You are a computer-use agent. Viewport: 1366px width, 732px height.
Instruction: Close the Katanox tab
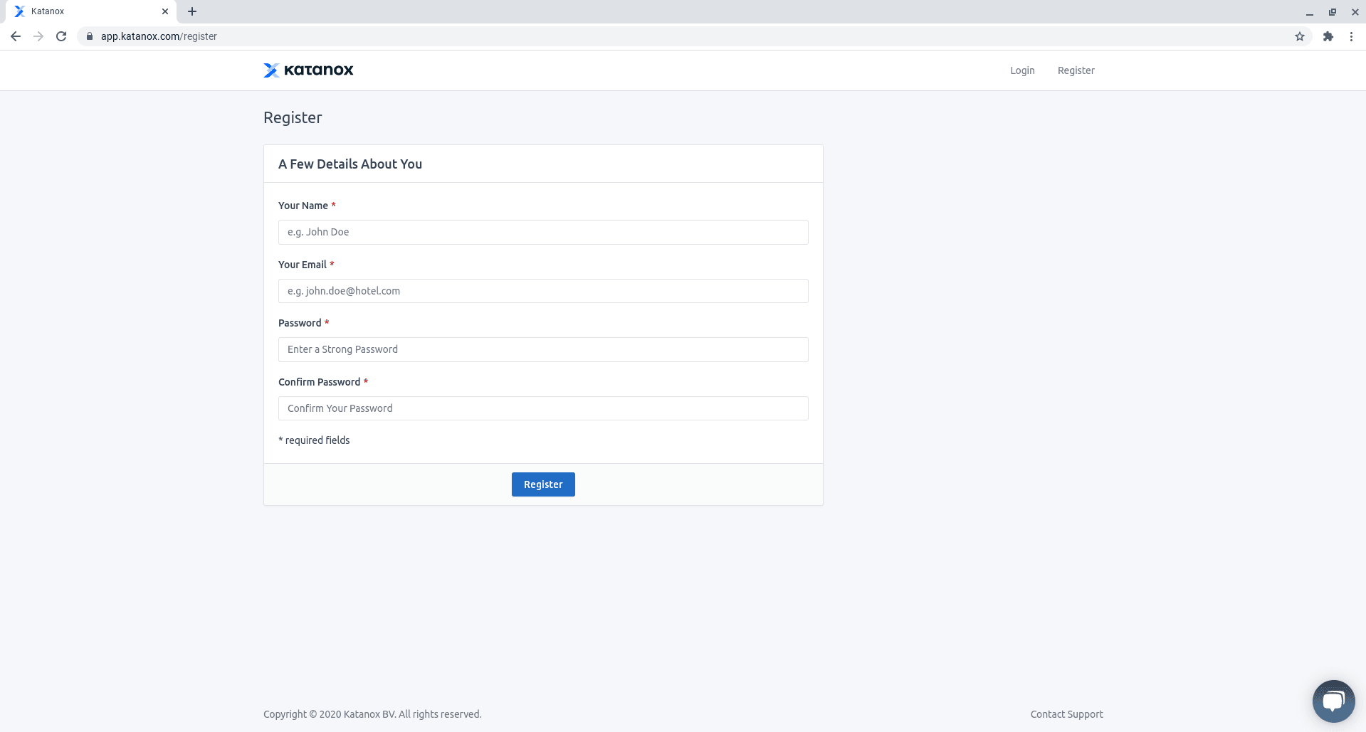click(165, 11)
